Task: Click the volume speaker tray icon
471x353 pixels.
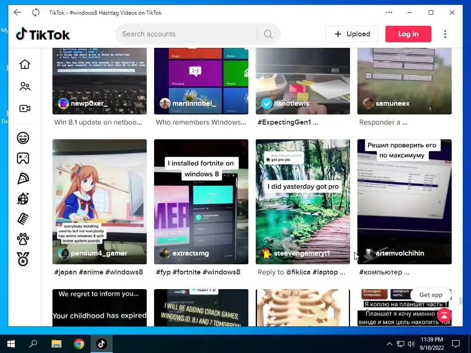Action: click(x=411, y=344)
